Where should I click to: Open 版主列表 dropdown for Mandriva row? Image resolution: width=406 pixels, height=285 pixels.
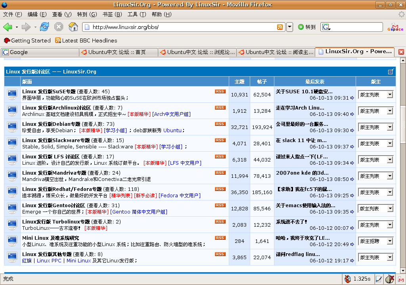pos(375,176)
